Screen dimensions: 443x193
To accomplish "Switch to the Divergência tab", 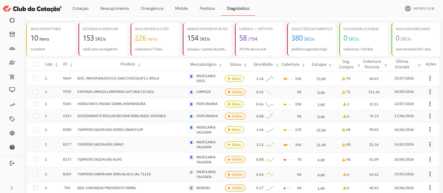I will [x=152, y=9].
